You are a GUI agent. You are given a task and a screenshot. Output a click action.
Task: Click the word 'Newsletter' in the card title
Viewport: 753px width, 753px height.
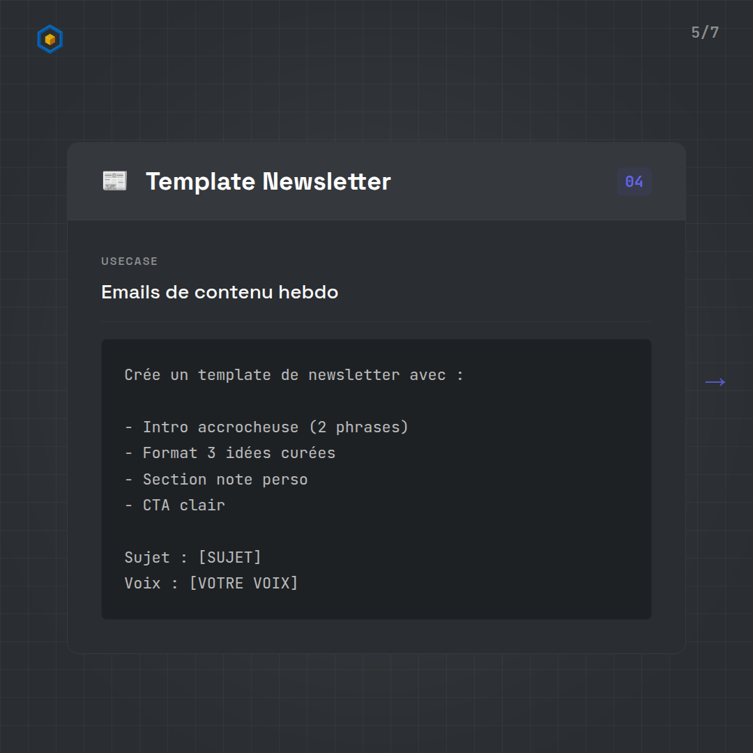(x=326, y=182)
